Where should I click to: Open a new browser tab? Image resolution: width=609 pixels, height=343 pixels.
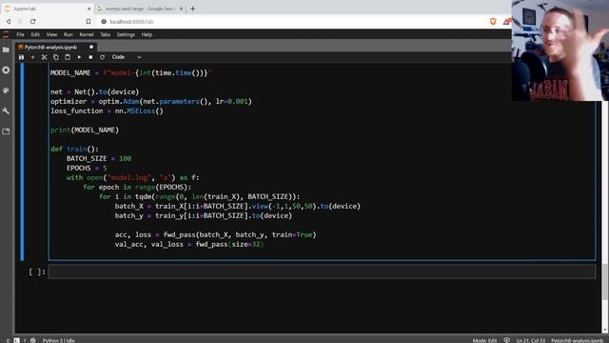click(192, 9)
